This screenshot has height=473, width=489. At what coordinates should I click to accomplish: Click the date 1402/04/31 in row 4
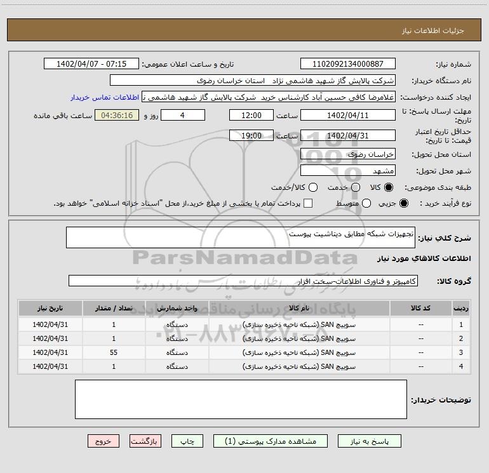click(x=50, y=367)
